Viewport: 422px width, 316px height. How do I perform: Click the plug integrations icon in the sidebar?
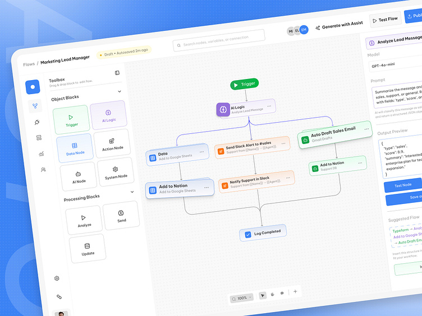pyautogui.click(x=37, y=122)
